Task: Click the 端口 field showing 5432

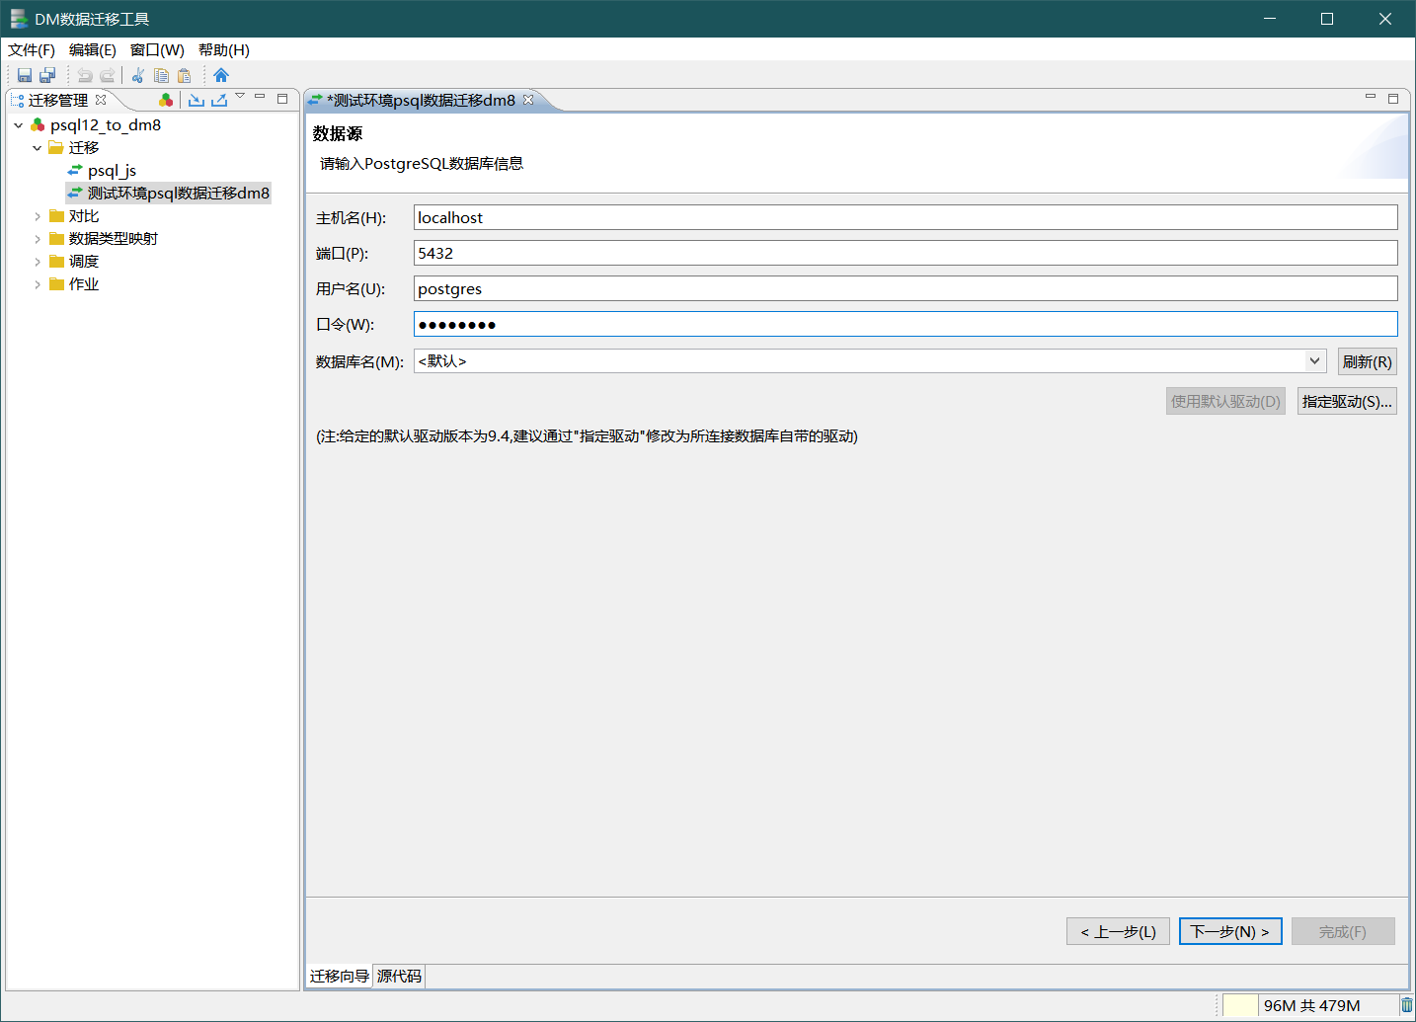Action: coord(905,253)
